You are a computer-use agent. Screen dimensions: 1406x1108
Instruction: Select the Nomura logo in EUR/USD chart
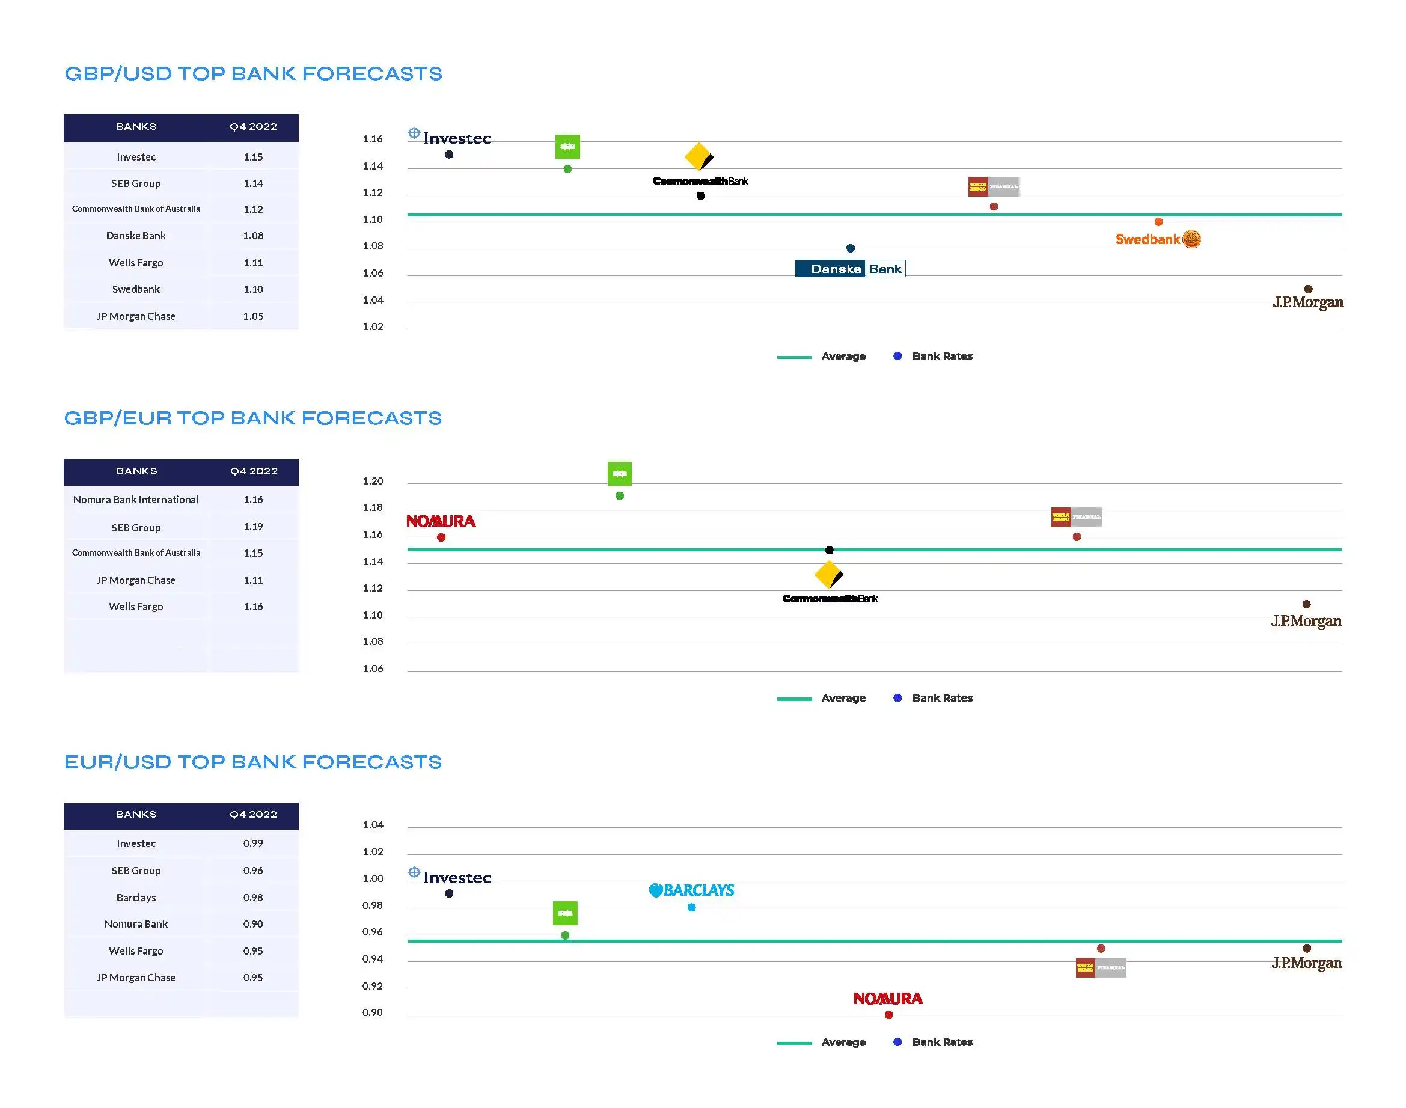[x=888, y=999]
